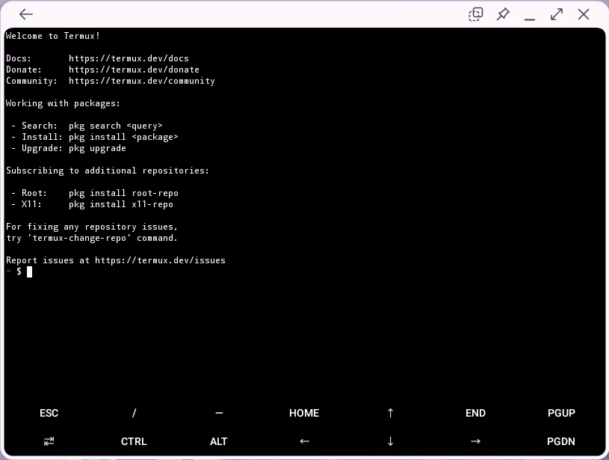Tap the dash extra key
The height and width of the screenshot is (460, 609).
click(x=219, y=413)
